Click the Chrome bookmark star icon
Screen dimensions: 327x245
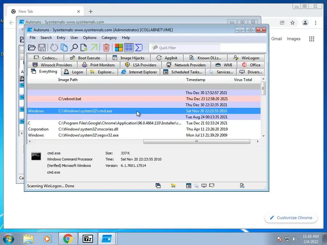click(293, 23)
